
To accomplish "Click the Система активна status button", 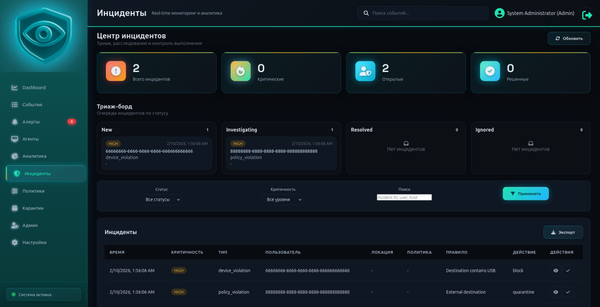I will pyautogui.click(x=44, y=294).
